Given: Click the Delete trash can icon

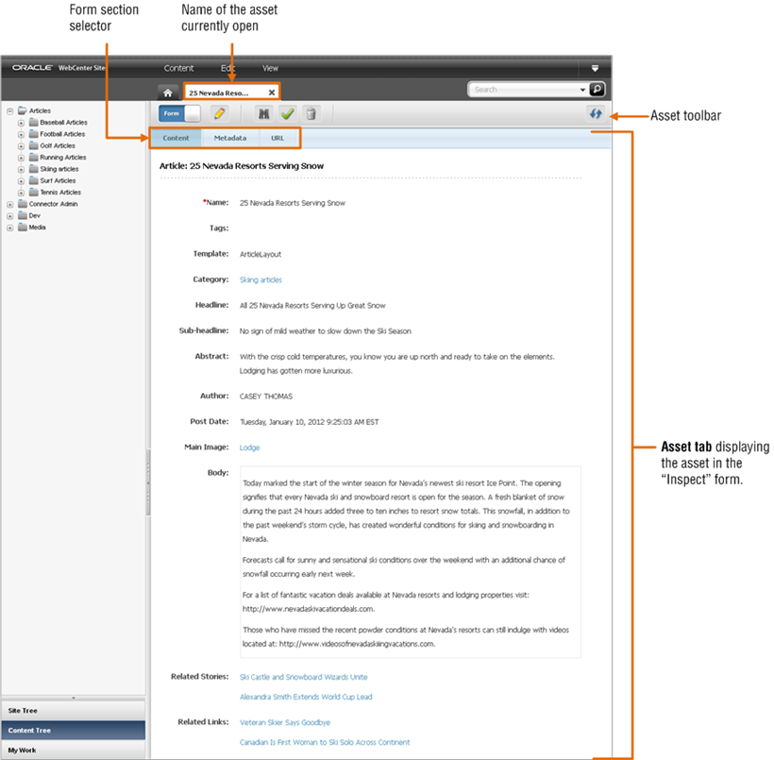Looking at the screenshot, I should point(311,113).
